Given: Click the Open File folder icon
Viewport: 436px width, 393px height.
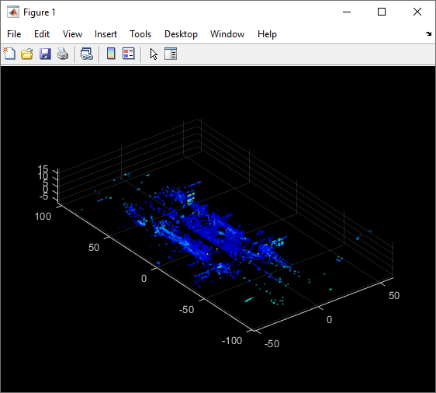Looking at the screenshot, I should 27,54.
